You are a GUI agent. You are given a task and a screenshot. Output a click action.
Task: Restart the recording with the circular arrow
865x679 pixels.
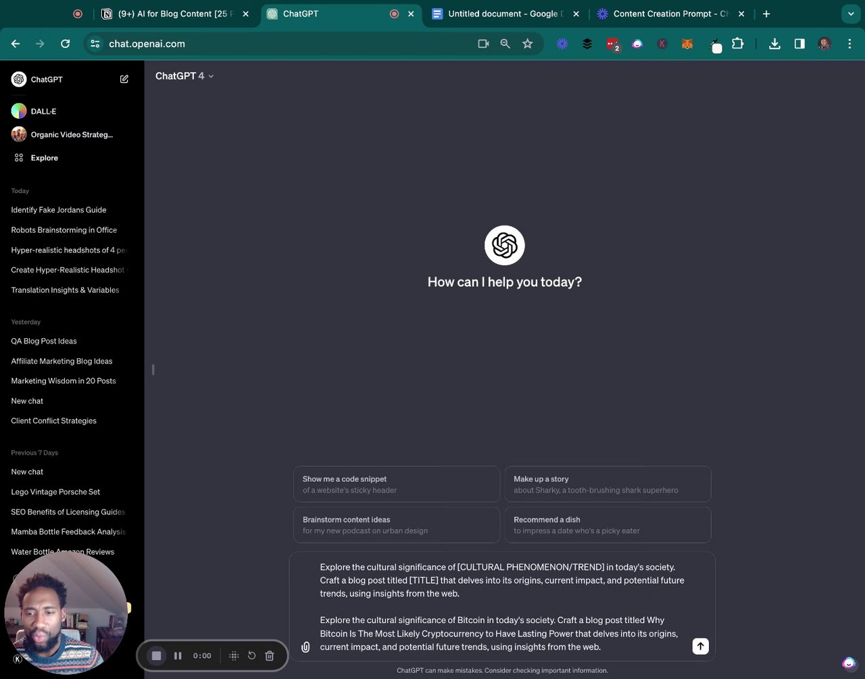pyautogui.click(x=251, y=655)
